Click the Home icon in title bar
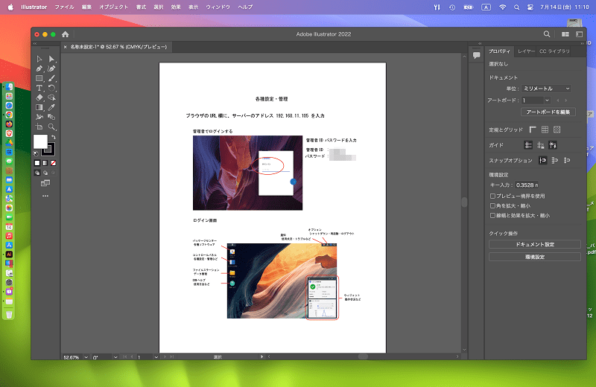Viewport: 596px width, 387px height. point(66,34)
